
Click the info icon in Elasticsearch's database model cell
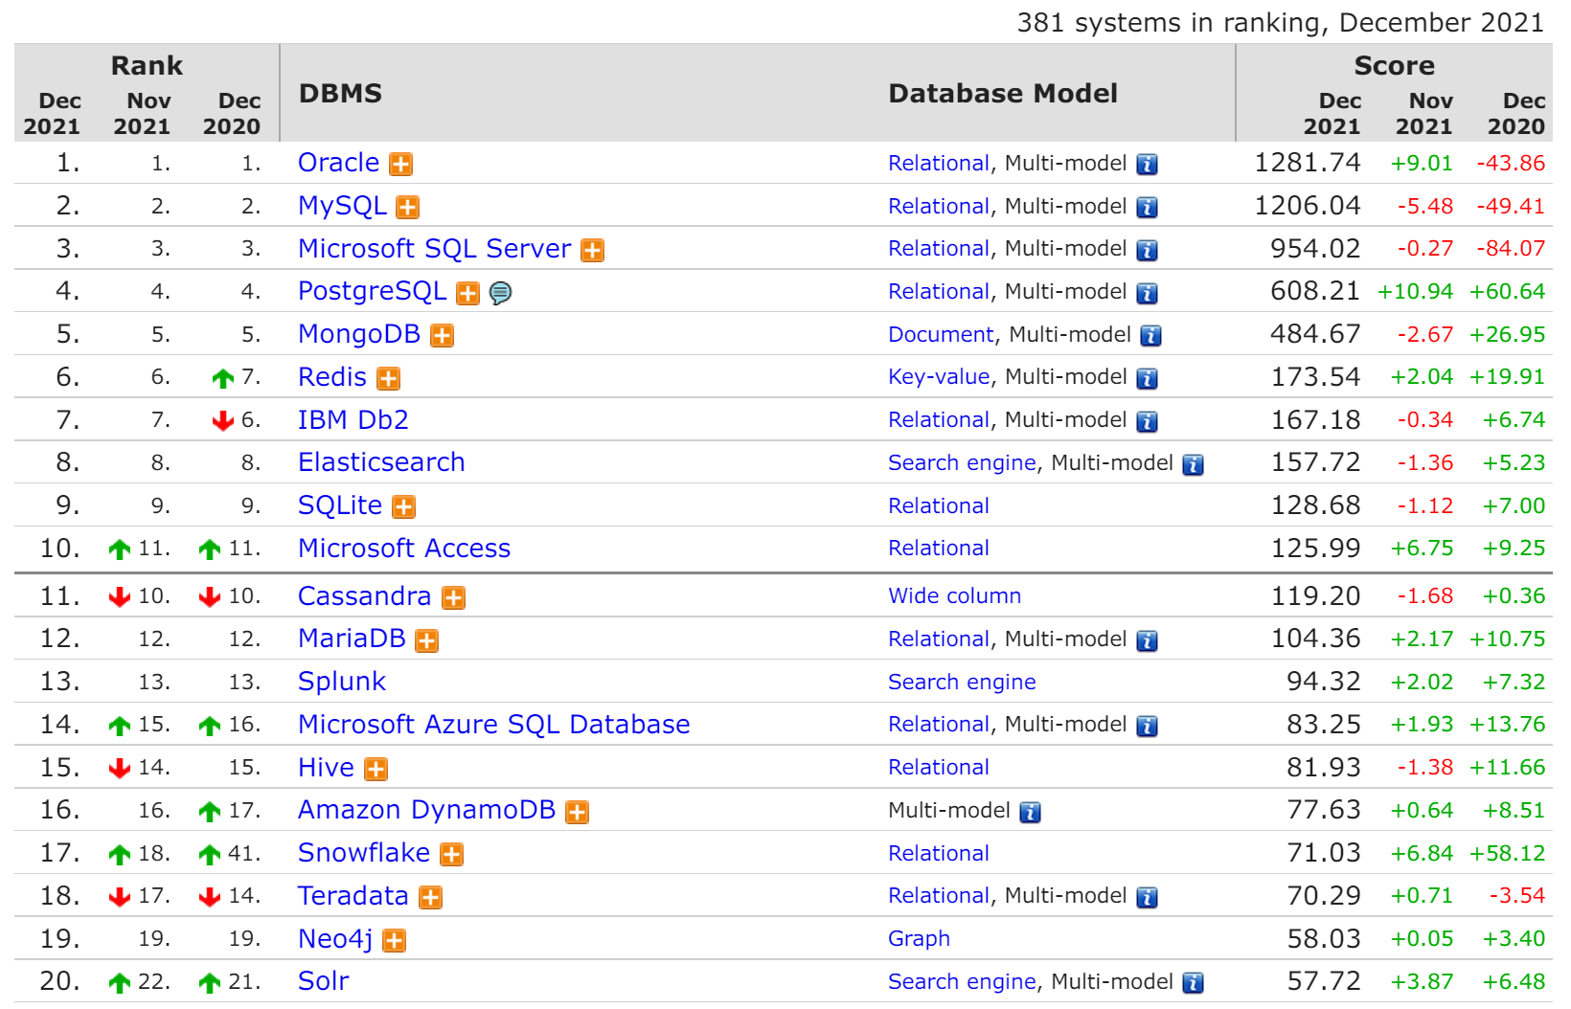tap(1193, 465)
